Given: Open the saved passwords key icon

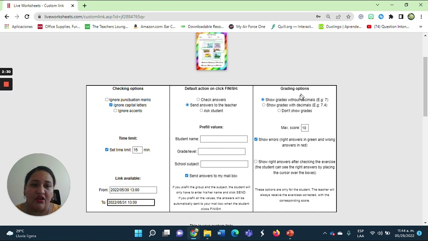Looking at the screenshot, I should tap(318, 16).
